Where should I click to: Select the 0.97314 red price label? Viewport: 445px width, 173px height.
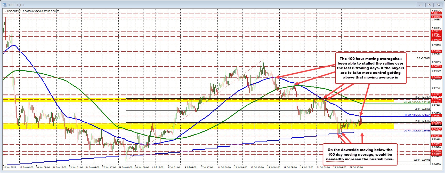[x=436, y=99]
